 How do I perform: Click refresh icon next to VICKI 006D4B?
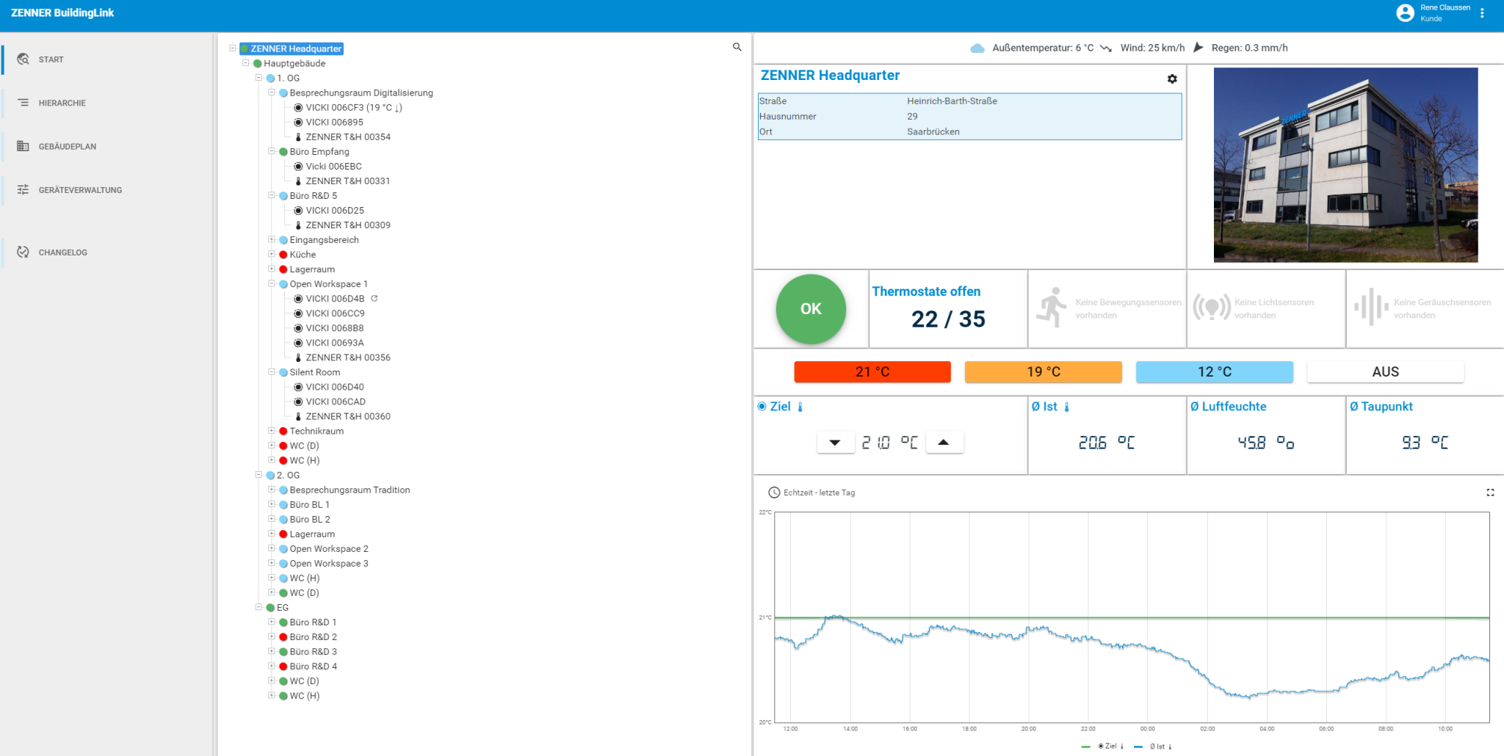click(375, 299)
